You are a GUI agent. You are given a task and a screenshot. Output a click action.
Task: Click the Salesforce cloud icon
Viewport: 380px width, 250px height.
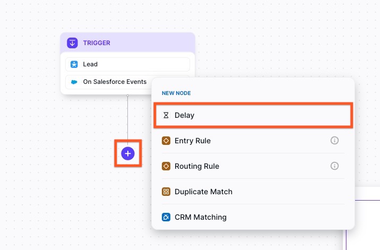coord(74,82)
